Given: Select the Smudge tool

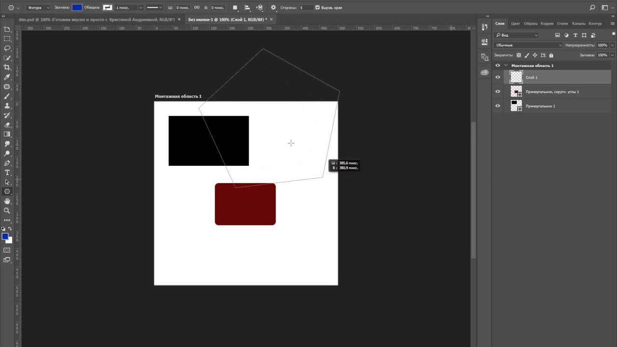Looking at the screenshot, I should [x=7, y=144].
